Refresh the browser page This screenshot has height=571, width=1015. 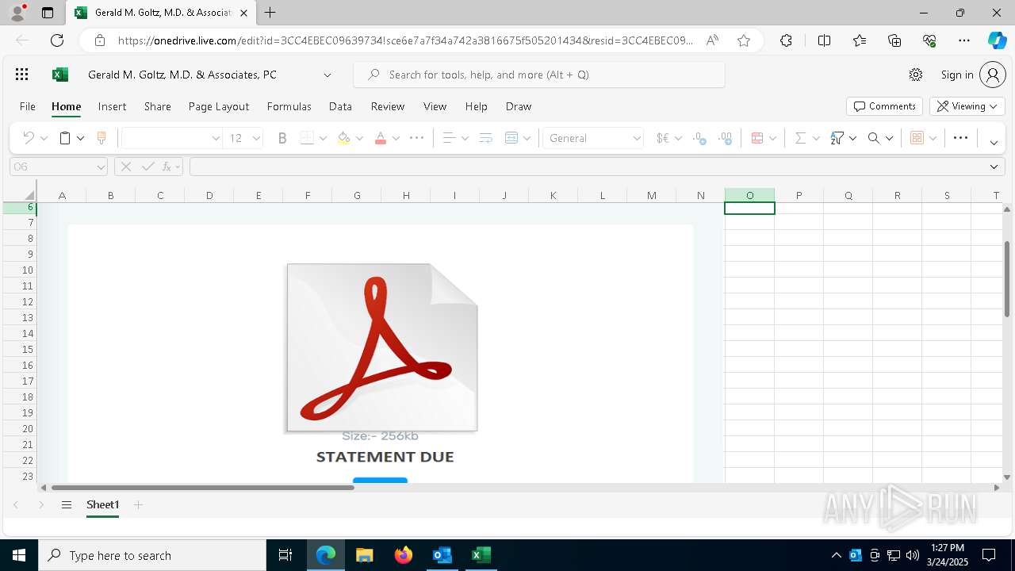pos(57,40)
